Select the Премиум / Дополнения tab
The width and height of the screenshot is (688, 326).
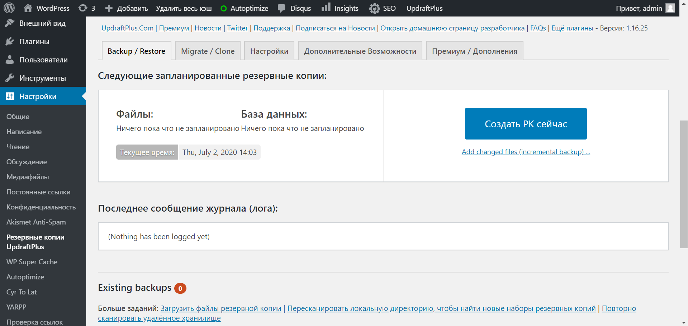click(474, 51)
